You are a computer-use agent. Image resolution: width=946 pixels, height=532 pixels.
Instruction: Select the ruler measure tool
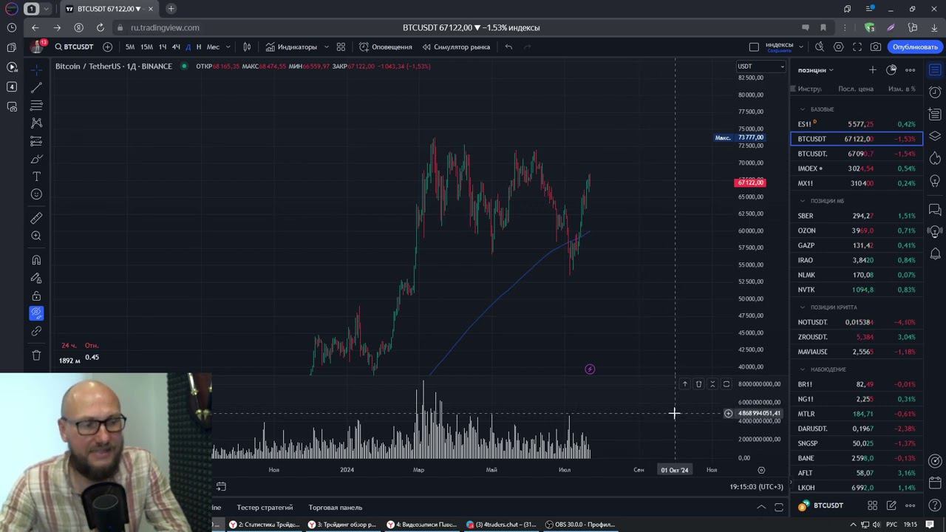tap(36, 218)
